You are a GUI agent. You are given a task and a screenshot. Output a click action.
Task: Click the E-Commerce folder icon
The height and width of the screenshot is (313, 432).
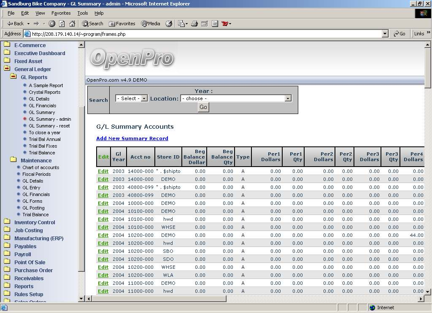coord(7,45)
